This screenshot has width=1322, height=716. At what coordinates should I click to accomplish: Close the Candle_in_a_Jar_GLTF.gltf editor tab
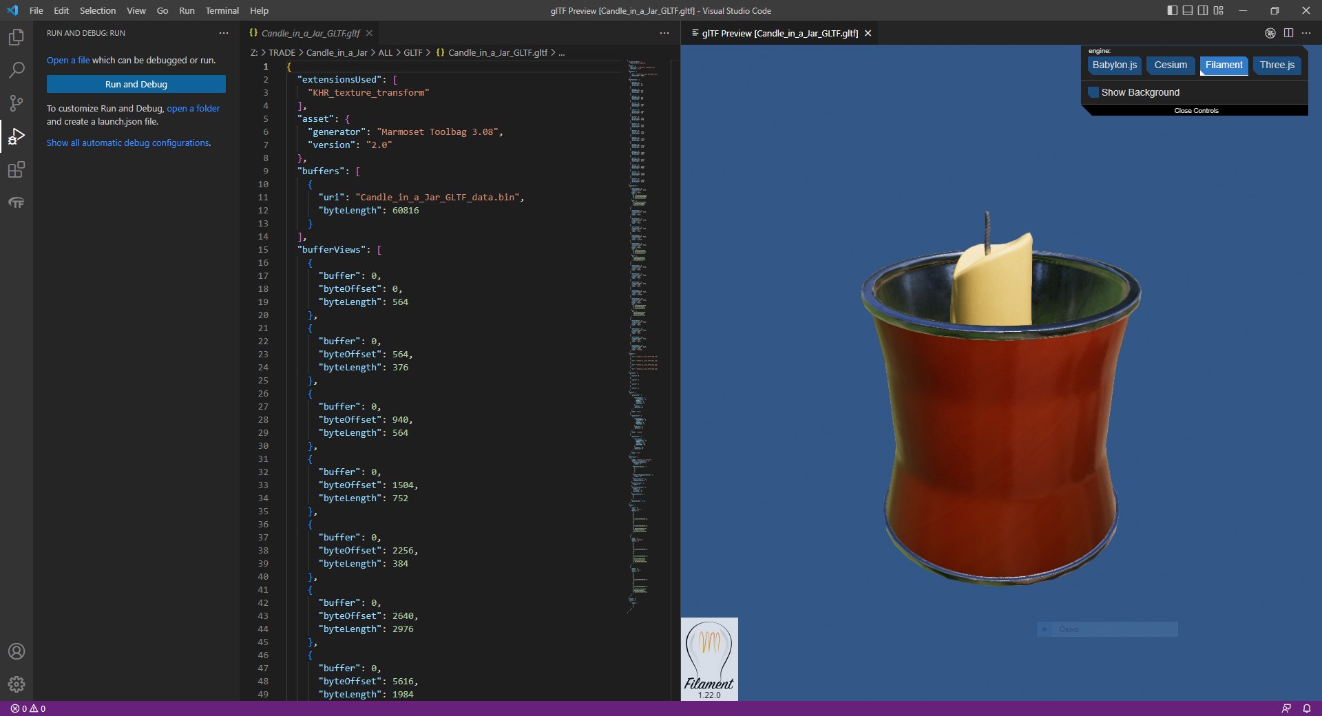click(370, 33)
